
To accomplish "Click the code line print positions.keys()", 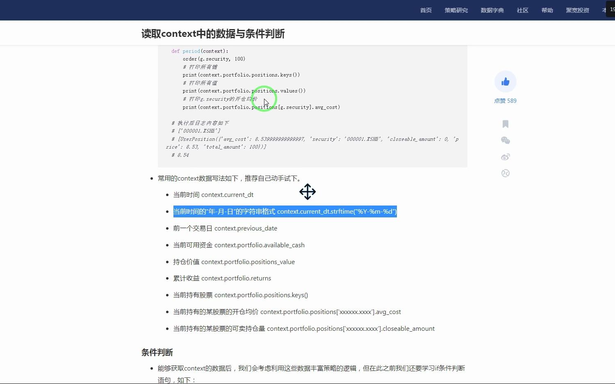I will 241,75.
